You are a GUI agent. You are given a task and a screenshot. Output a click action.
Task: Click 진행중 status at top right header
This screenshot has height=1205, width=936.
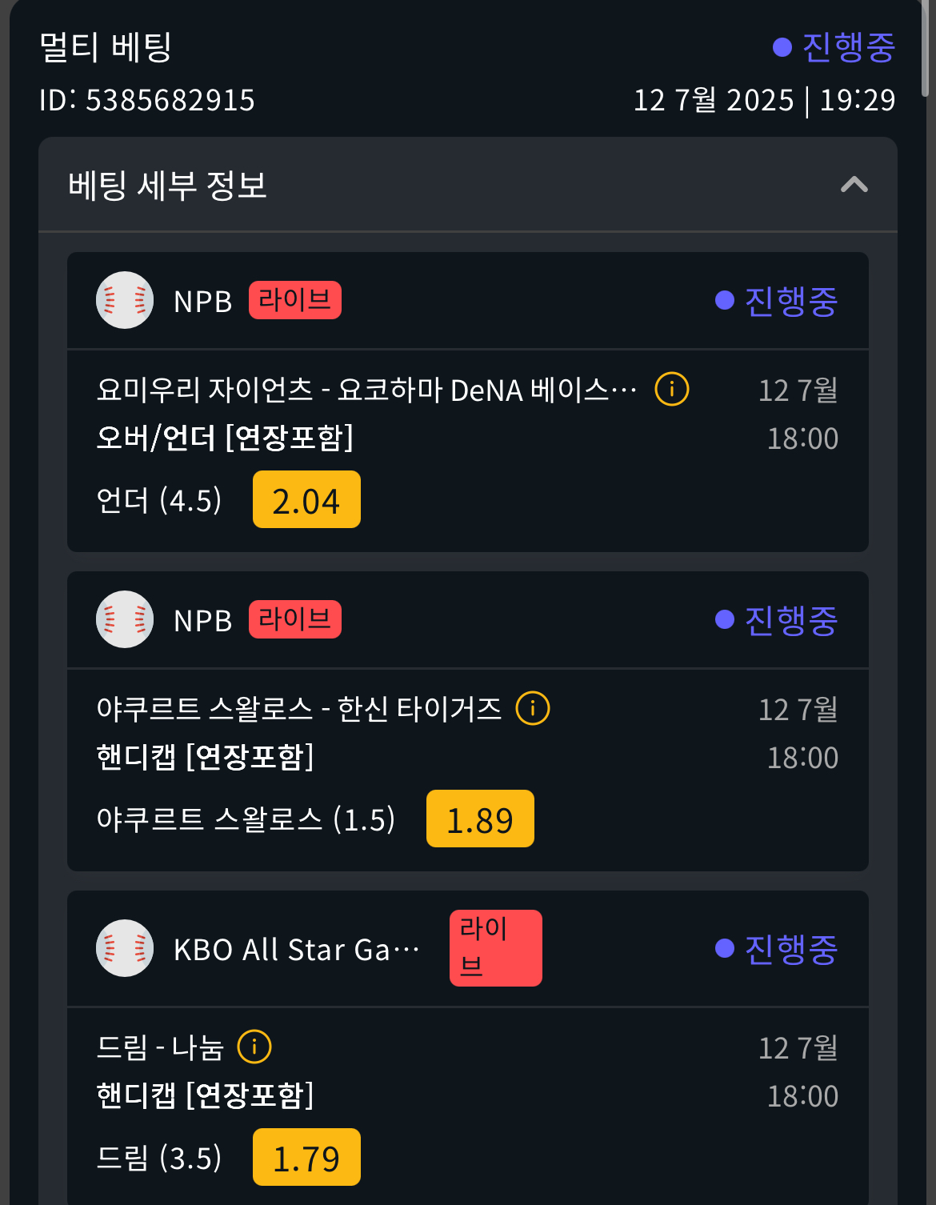click(834, 47)
